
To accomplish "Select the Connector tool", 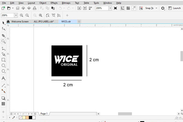I will tap(3, 91).
